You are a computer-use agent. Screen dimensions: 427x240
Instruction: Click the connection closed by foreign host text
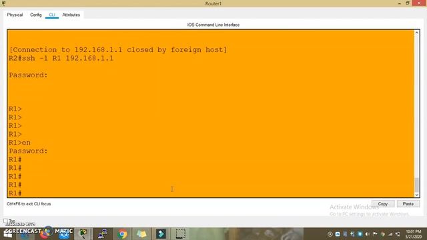(x=118, y=50)
